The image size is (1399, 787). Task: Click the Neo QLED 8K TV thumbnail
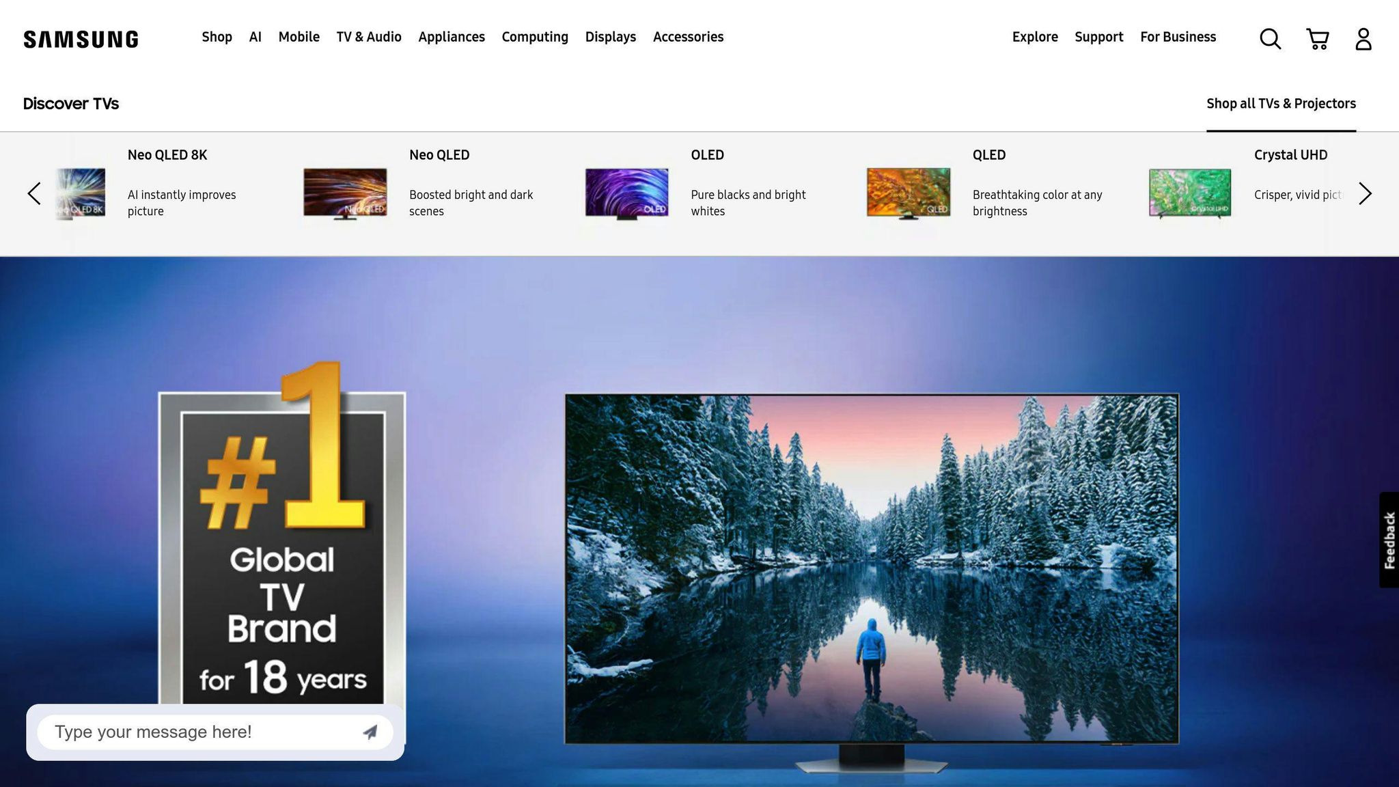[81, 194]
